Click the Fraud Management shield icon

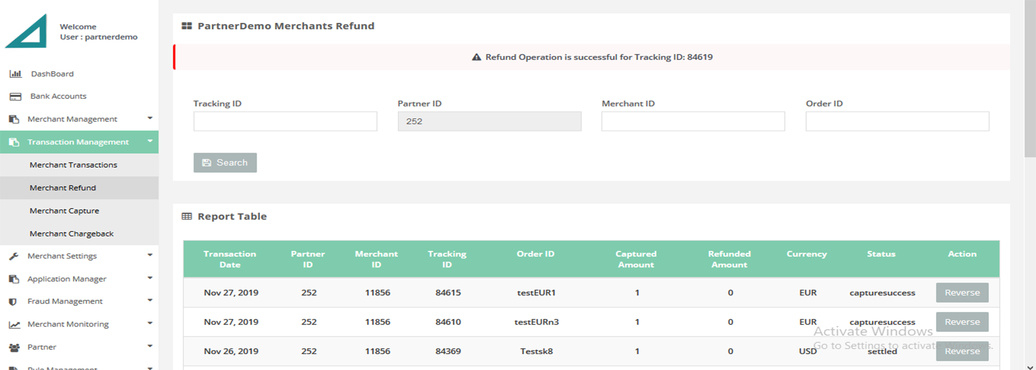pos(13,301)
